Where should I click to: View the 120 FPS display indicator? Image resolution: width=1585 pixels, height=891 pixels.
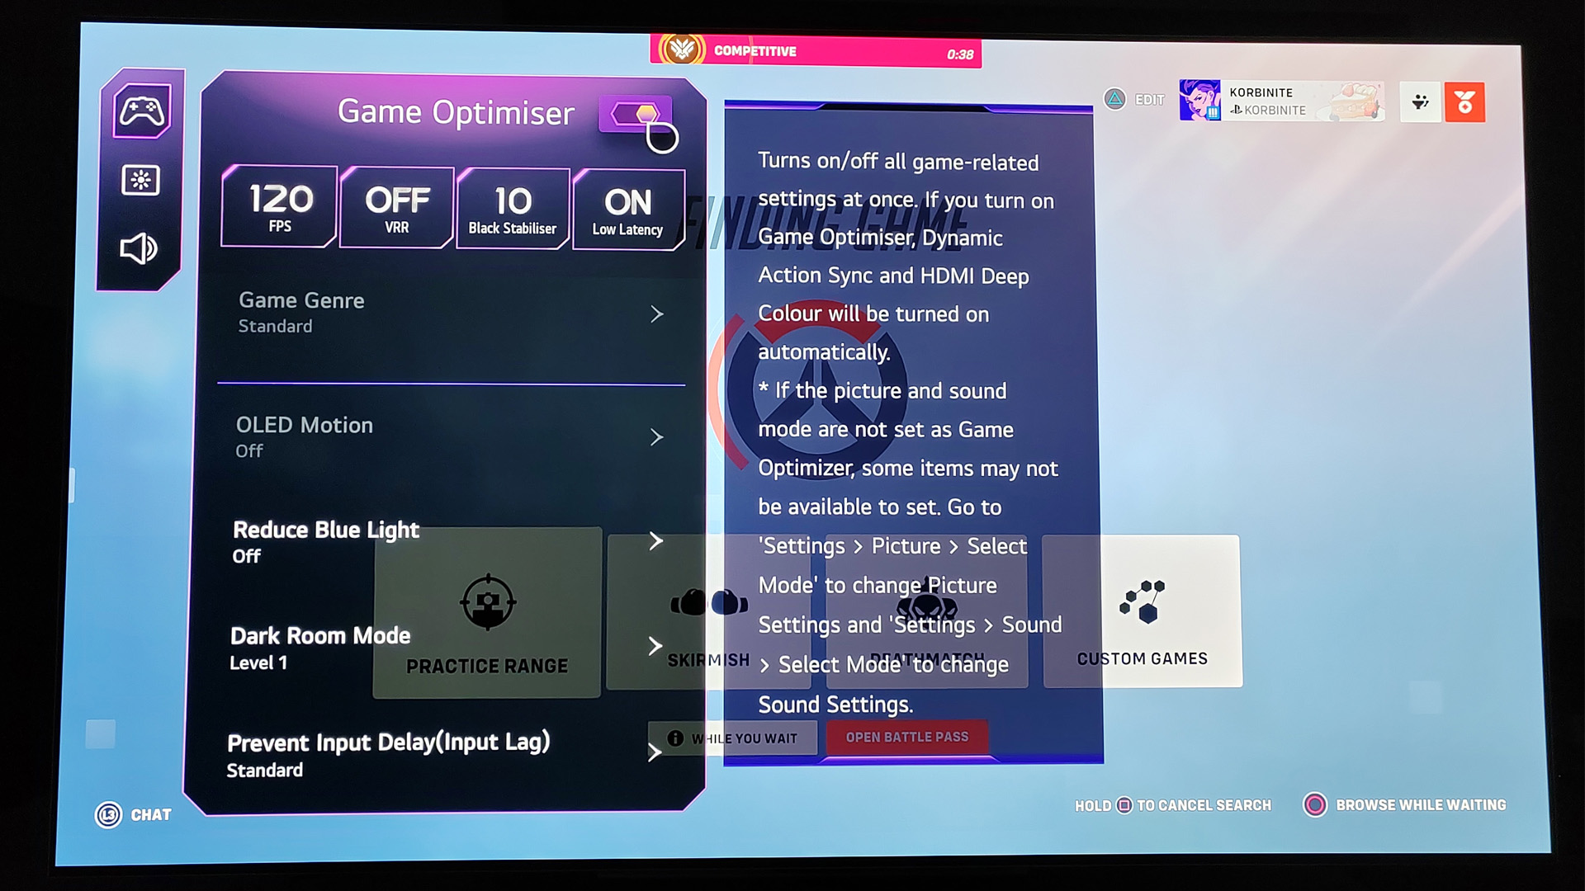tap(279, 205)
